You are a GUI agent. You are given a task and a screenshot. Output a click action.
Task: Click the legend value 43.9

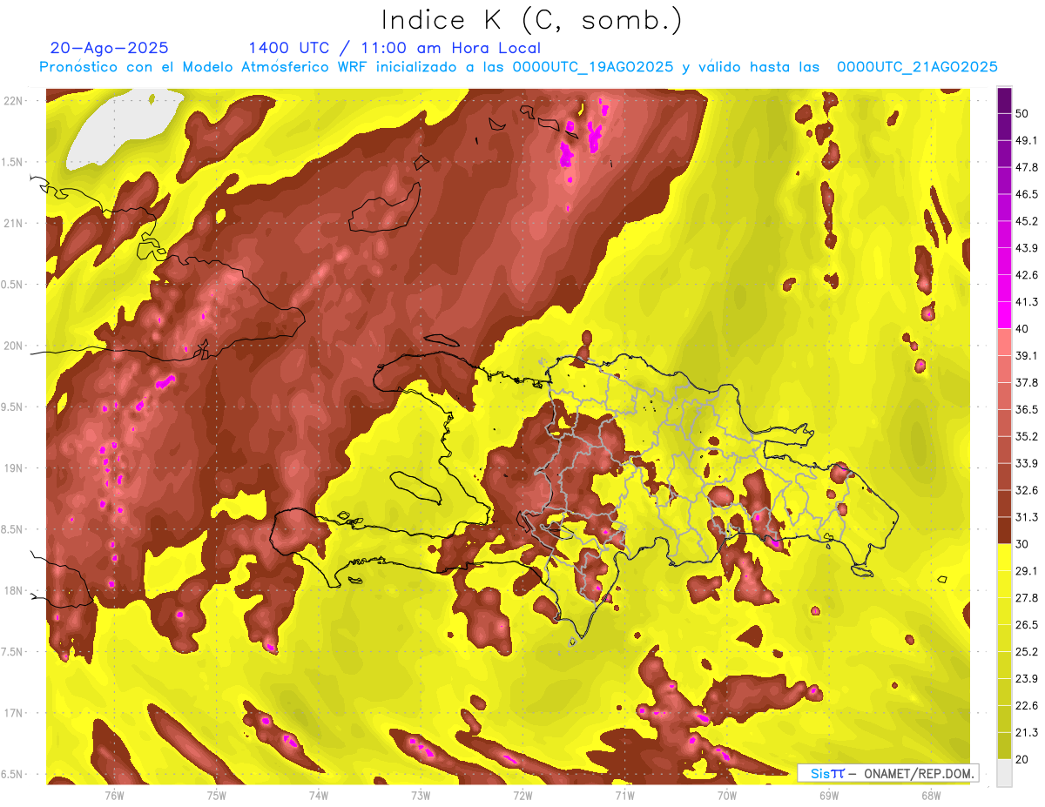click(1027, 248)
